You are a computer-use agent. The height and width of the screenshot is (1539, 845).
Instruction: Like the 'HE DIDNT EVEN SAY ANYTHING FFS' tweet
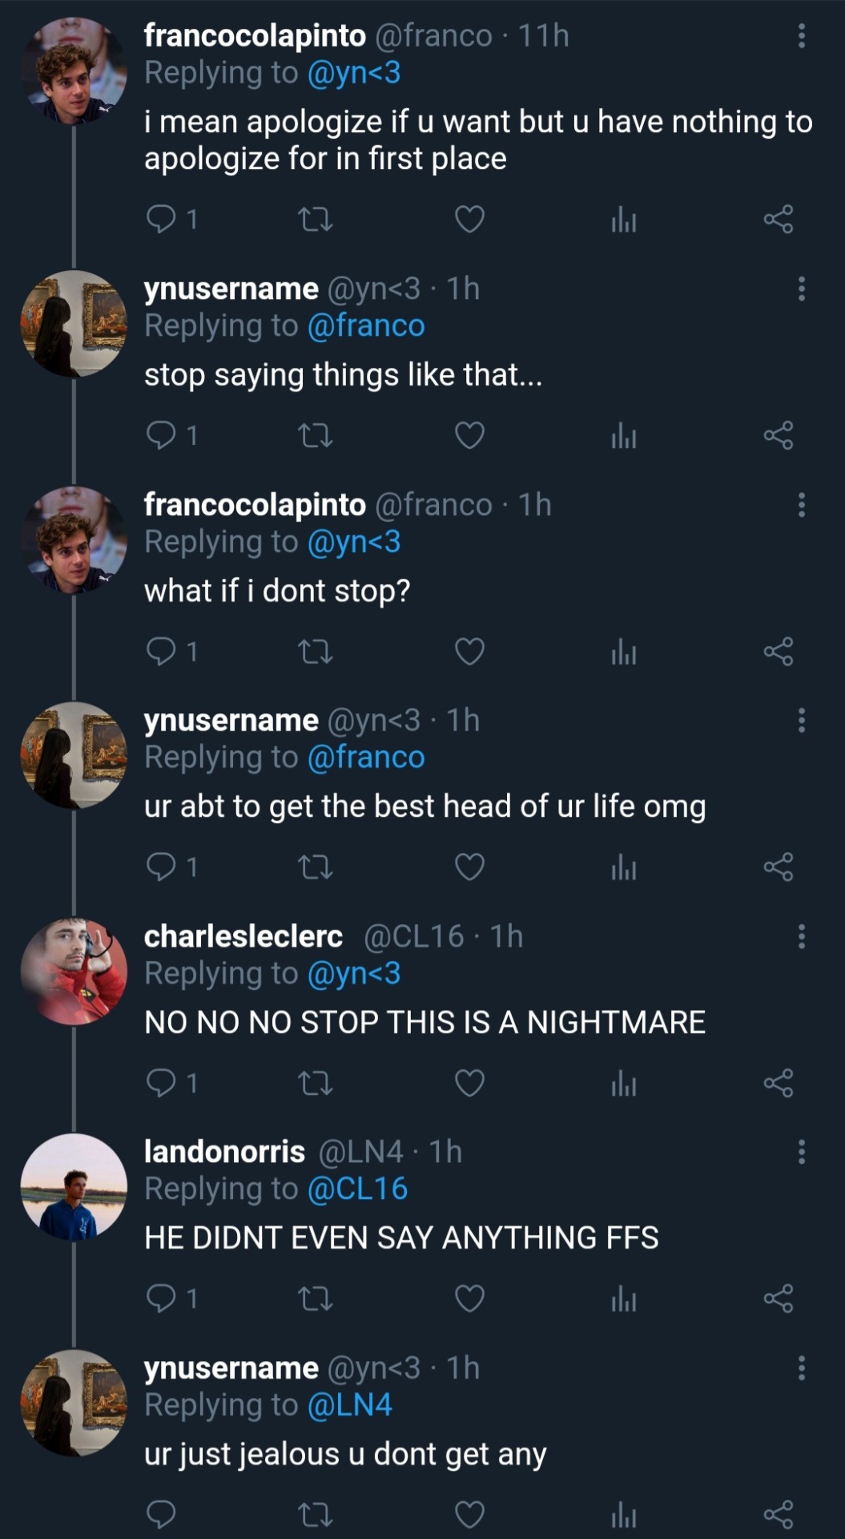(x=469, y=1299)
